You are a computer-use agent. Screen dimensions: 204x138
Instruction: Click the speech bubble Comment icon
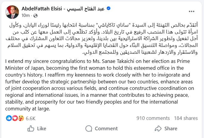point(89,129)
